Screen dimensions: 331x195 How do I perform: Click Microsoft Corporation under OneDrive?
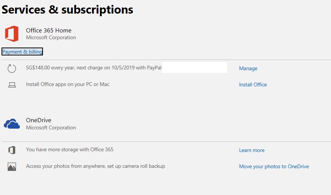[51, 128]
